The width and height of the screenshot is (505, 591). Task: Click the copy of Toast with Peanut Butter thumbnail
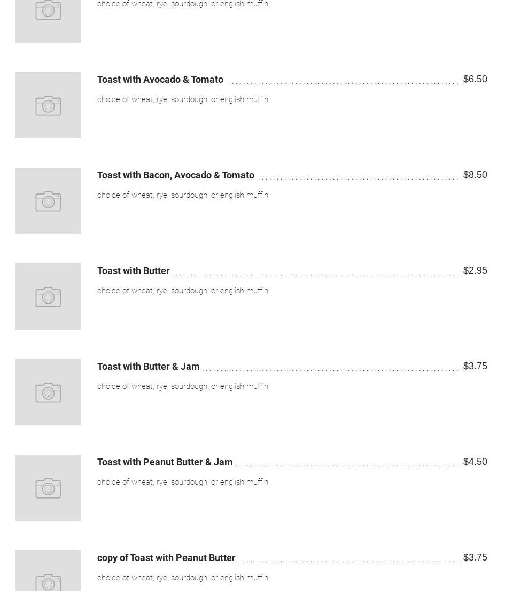tap(48, 572)
